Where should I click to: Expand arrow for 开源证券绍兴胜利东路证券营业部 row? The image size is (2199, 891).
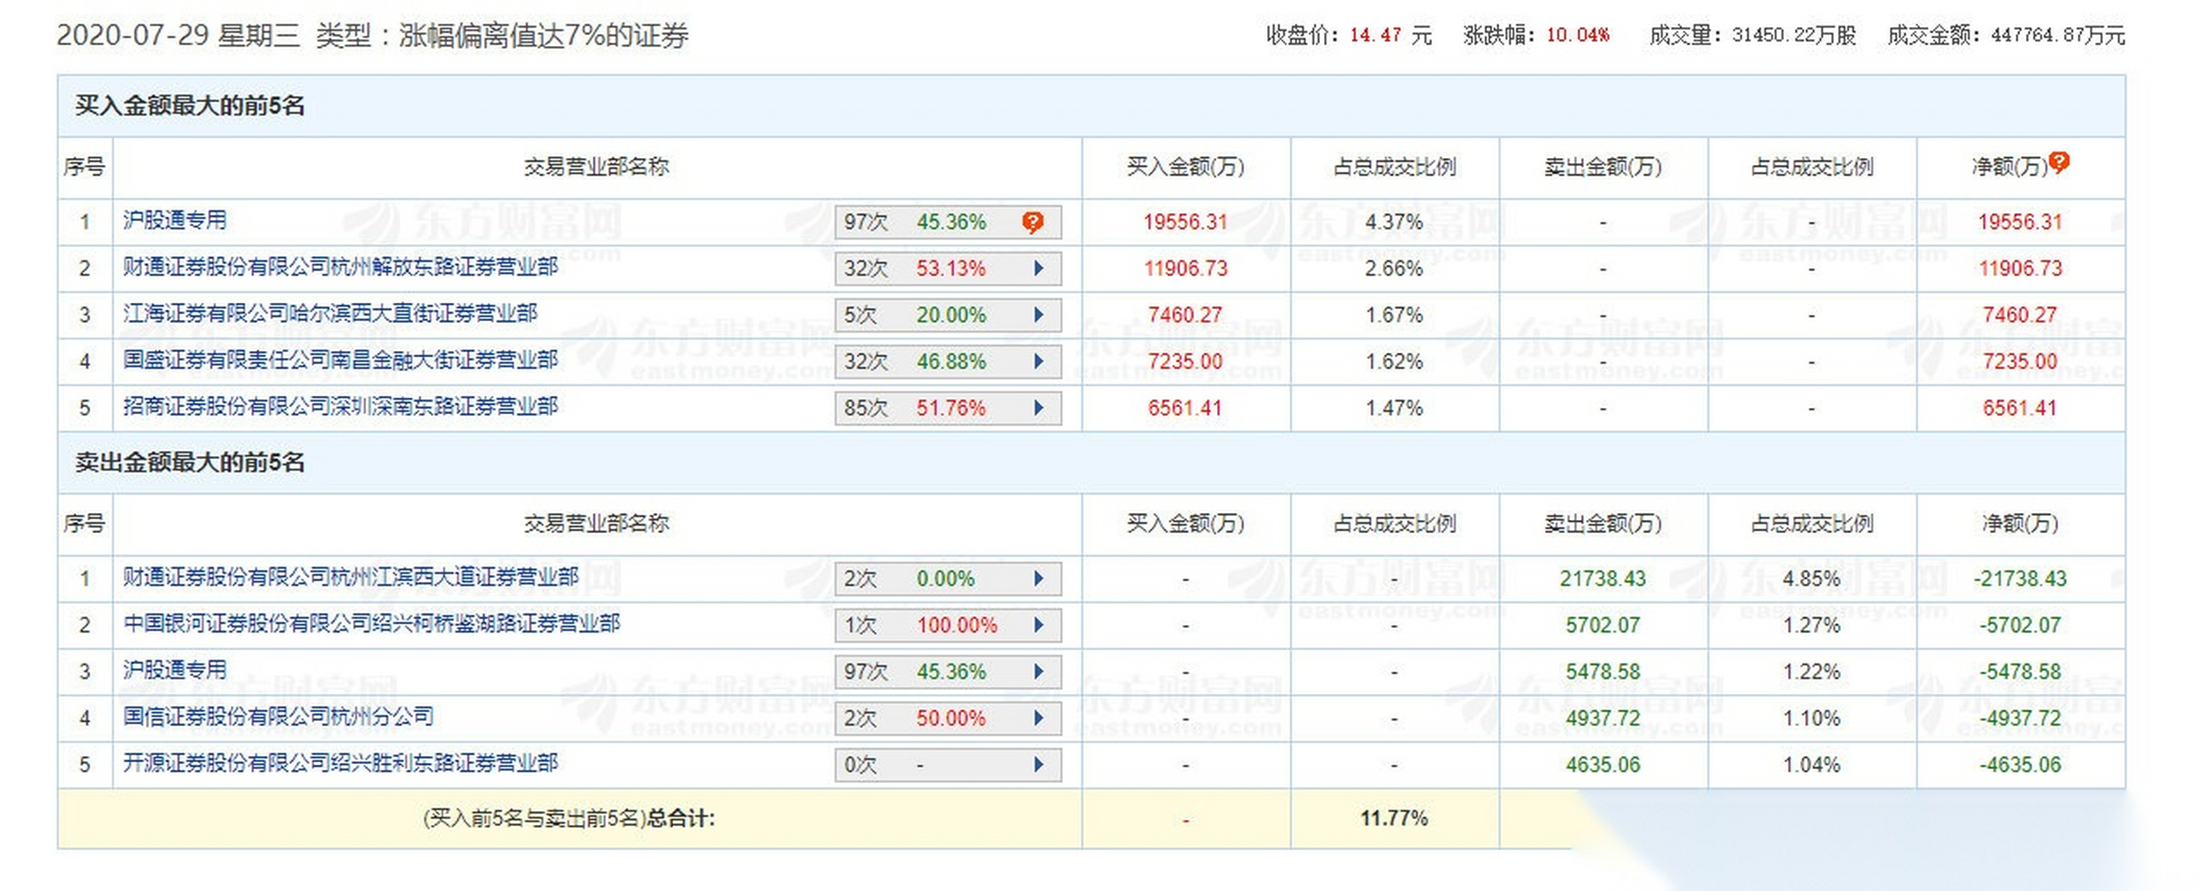pyautogui.click(x=1038, y=765)
